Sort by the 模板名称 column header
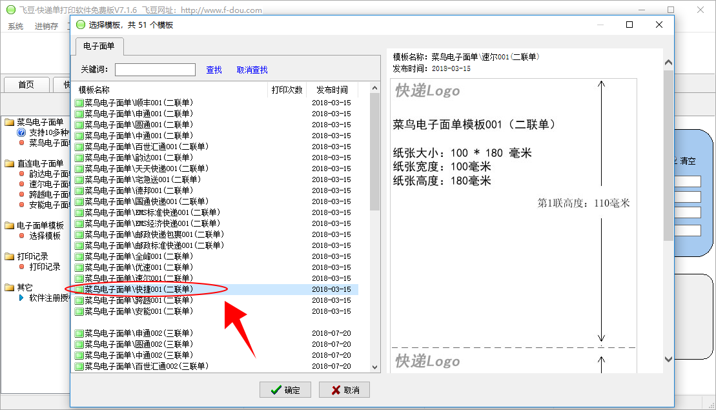Screen dimensions: 716x410 171,90
